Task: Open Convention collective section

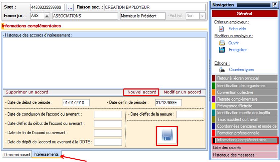Action: [x=245, y=92]
